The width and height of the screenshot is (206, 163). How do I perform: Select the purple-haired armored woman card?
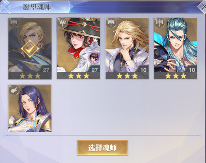(30, 108)
